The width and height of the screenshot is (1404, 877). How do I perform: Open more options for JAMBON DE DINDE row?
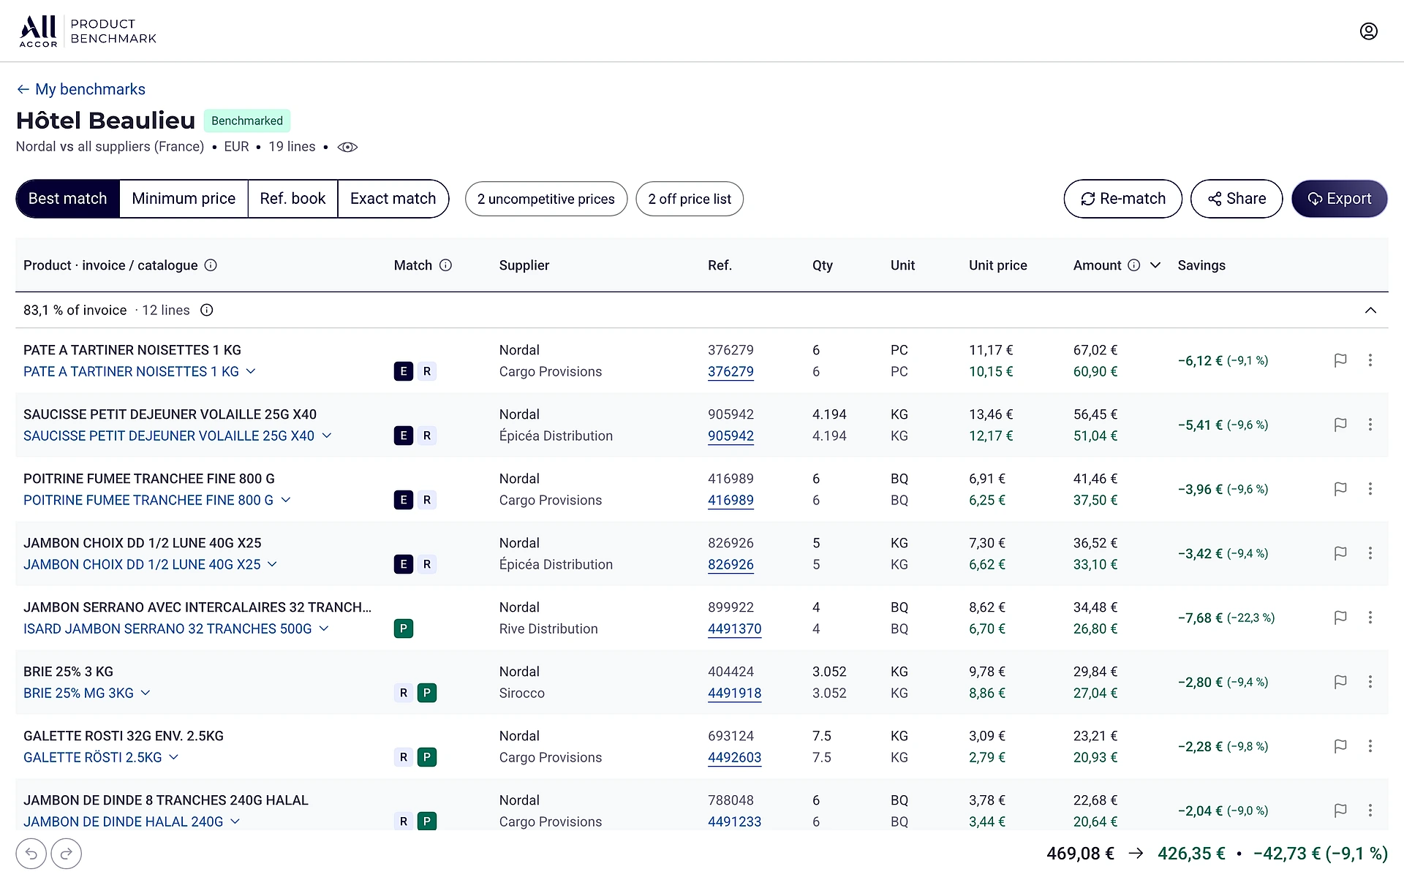pos(1370,810)
